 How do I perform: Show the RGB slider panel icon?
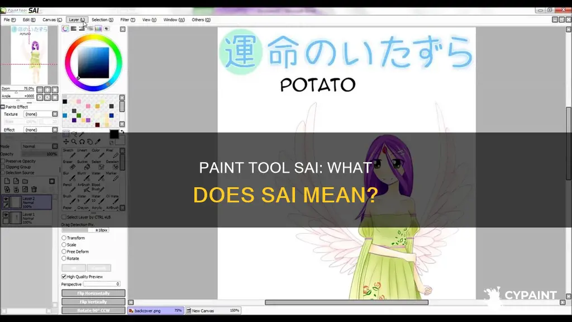74,29
